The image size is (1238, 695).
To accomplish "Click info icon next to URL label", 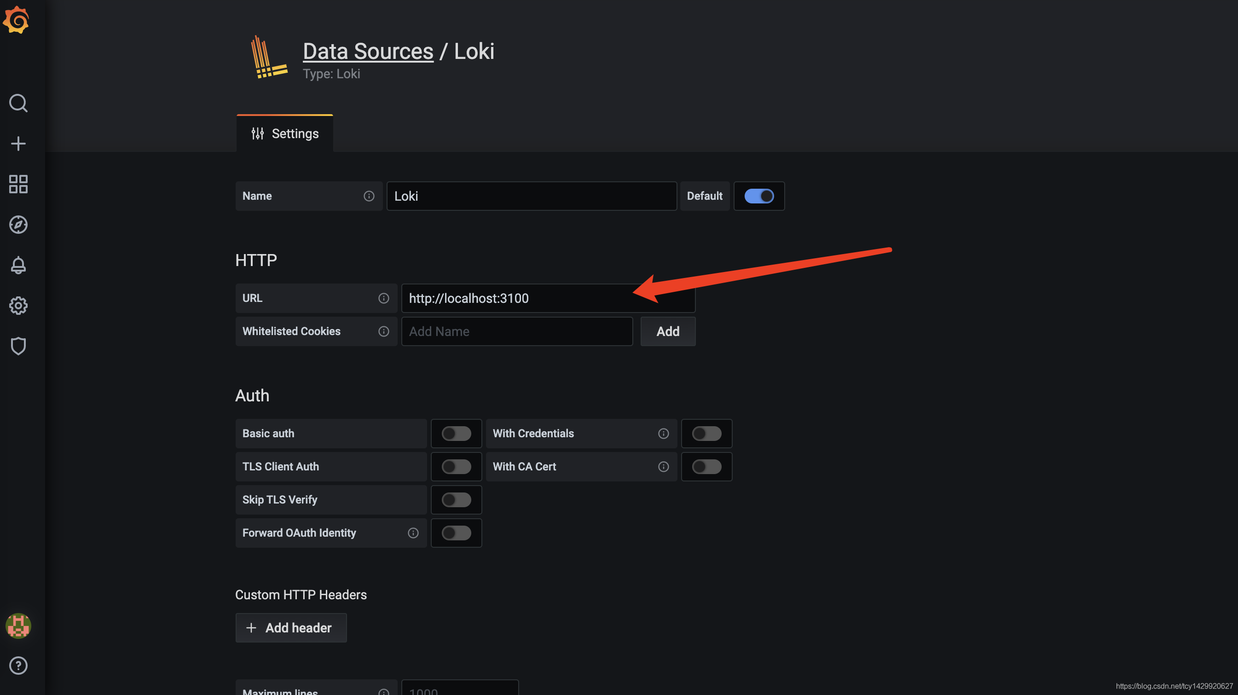I will [383, 298].
